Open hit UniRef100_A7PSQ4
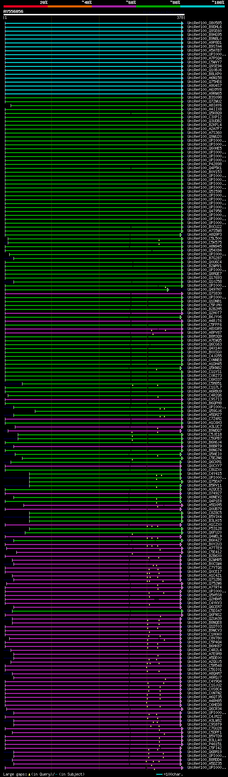Screen dimensions: 228x777 click(204, 58)
